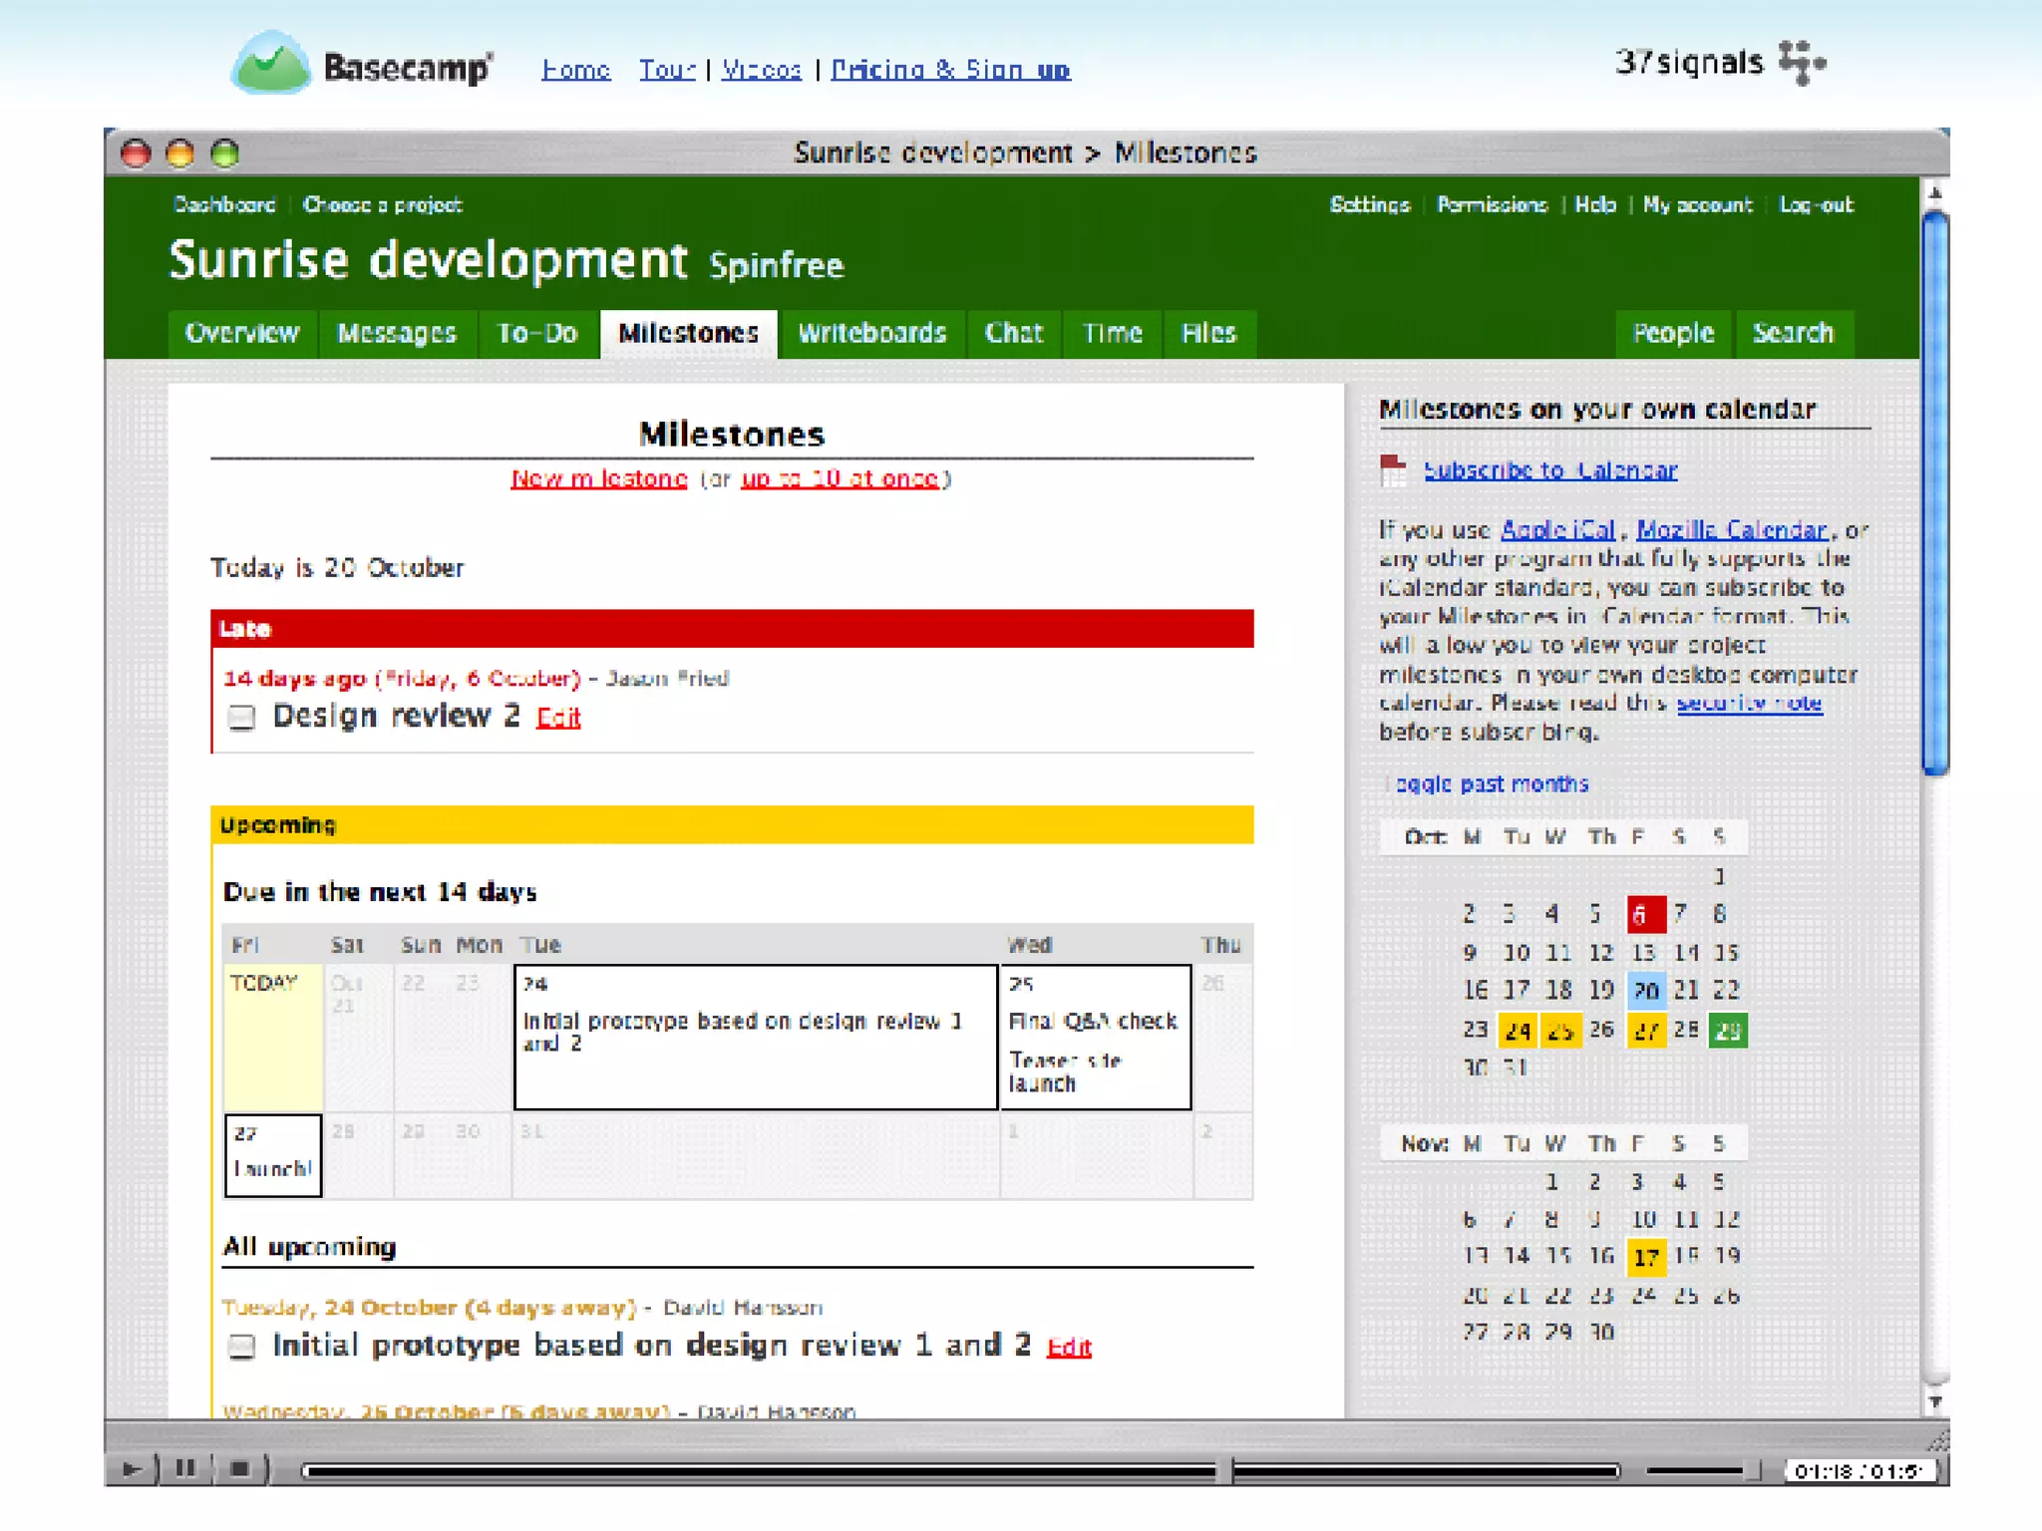2042x1531 pixels.
Task: Click the blue vertical scrollbar thumb
Action: 1934,488
